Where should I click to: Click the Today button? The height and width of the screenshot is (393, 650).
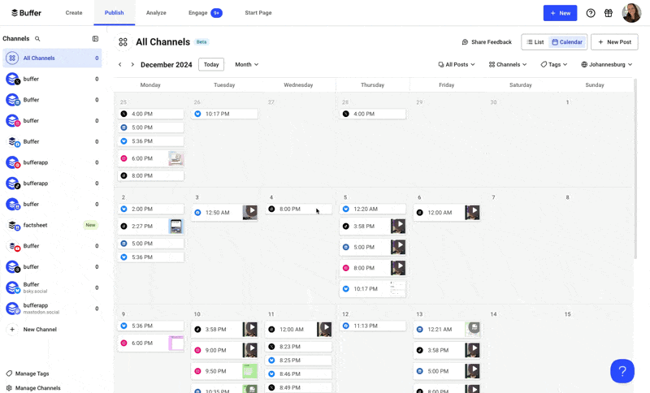211,65
